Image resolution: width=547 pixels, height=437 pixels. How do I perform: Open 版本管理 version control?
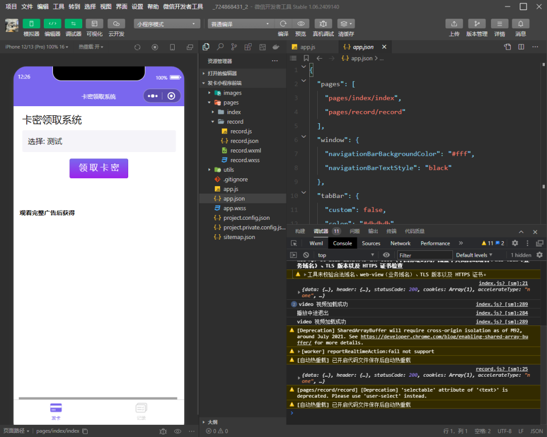point(477,23)
